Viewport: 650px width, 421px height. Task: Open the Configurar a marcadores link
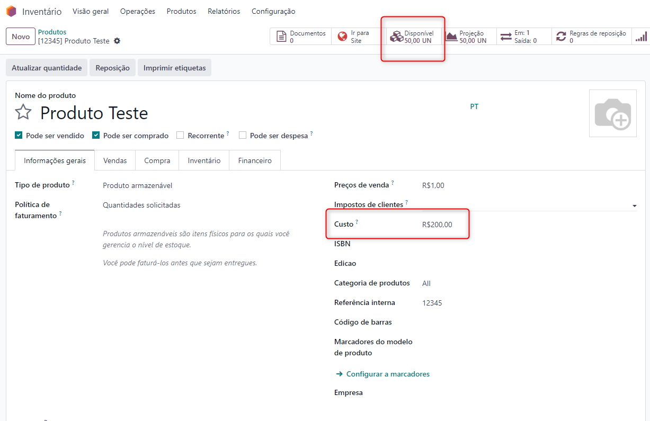point(388,374)
